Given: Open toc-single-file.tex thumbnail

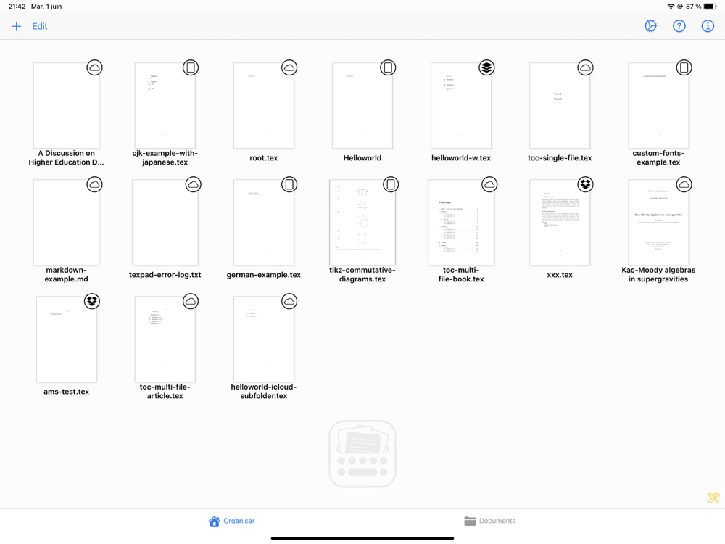Looking at the screenshot, I should coord(560,106).
